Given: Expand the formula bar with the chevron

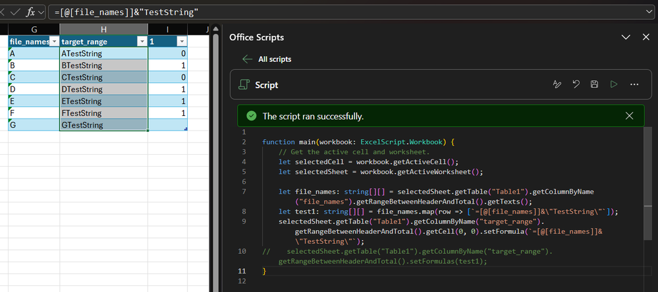Looking at the screenshot, I should (649, 13).
